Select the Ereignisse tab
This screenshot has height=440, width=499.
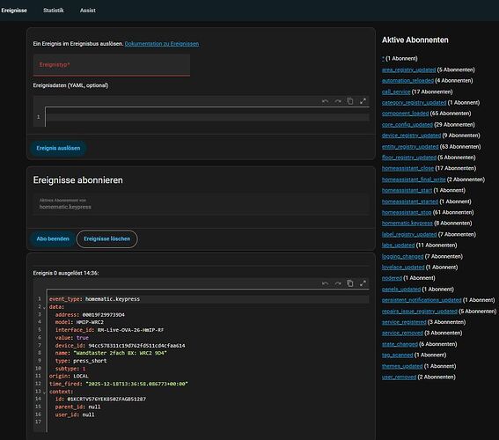[x=14, y=11]
